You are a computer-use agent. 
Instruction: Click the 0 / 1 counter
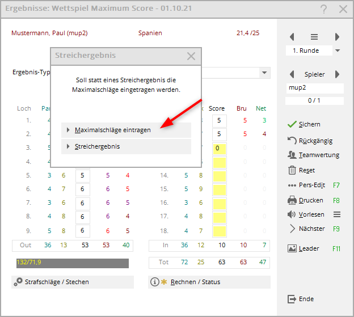314,101
